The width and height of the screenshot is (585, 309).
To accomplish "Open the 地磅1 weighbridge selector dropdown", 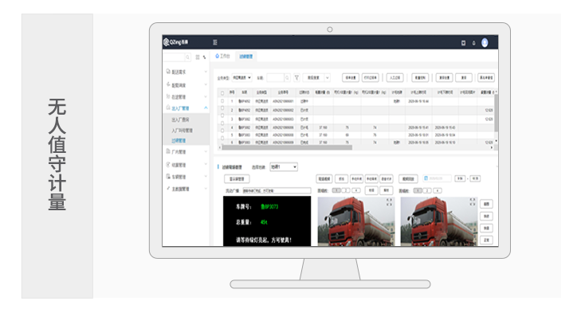I will coord(284,167).
